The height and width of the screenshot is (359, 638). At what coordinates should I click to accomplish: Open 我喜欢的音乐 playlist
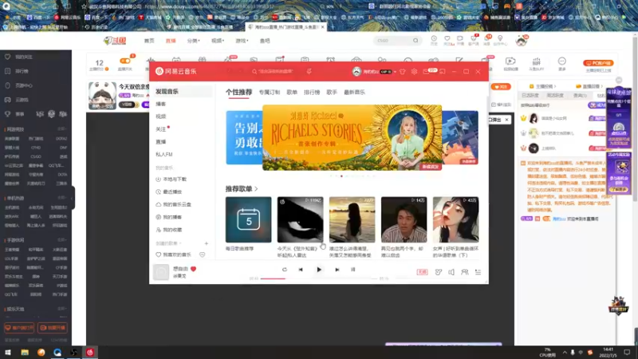(x=177, y=254)
